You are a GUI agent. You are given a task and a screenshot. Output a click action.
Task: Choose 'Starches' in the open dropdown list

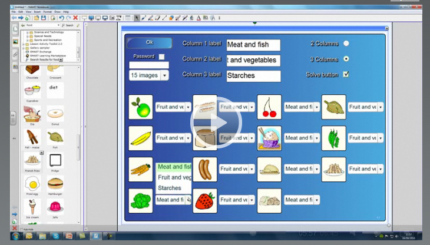pyautogui.click(x=174, y=188)
